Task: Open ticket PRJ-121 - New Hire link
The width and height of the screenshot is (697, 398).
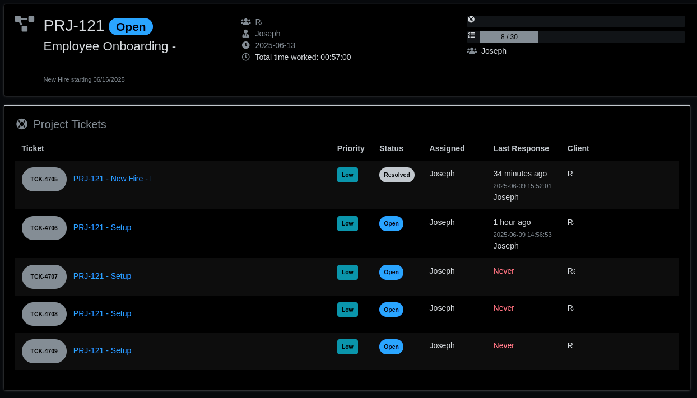Action: tap(111, 179)
